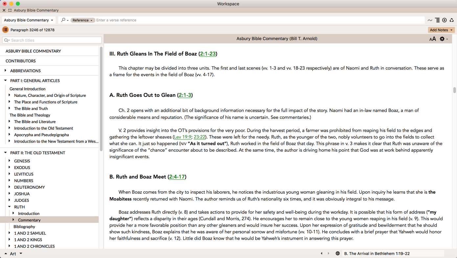
Task: Open the 23:22 reference link
Action: [x=199, y=137]
